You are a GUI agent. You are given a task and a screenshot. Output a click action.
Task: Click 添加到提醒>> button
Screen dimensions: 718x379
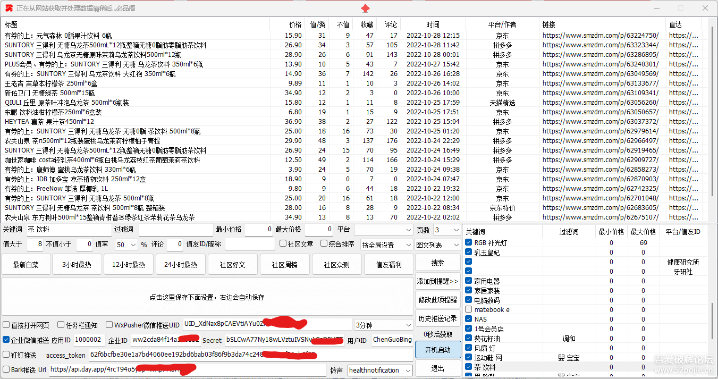coord(438,281)
